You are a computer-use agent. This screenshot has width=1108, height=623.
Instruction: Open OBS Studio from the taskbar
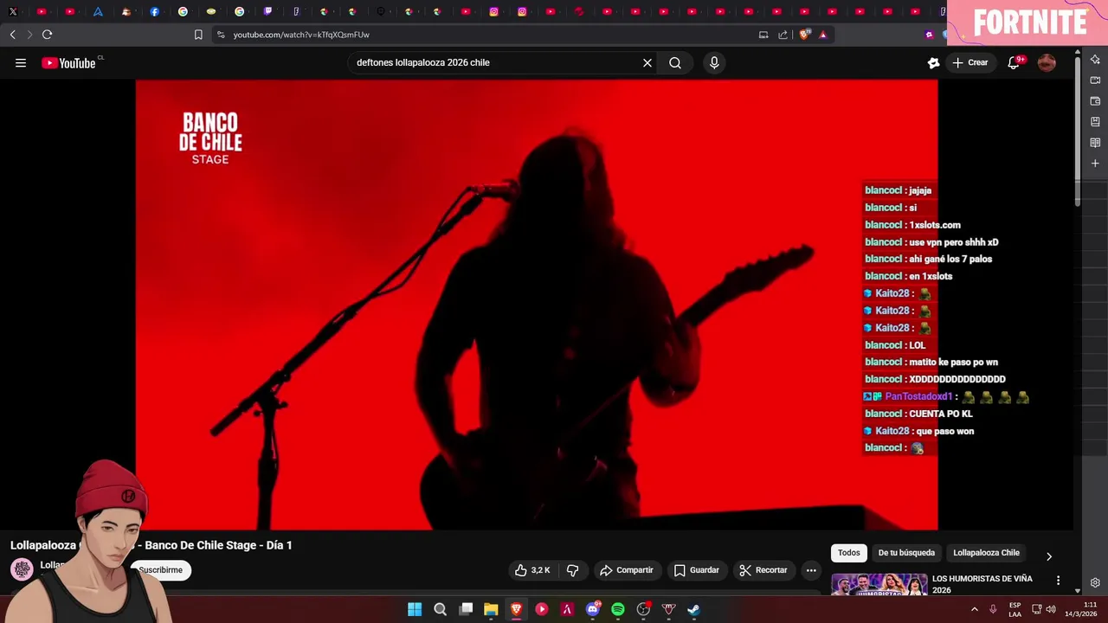point(643,609)
